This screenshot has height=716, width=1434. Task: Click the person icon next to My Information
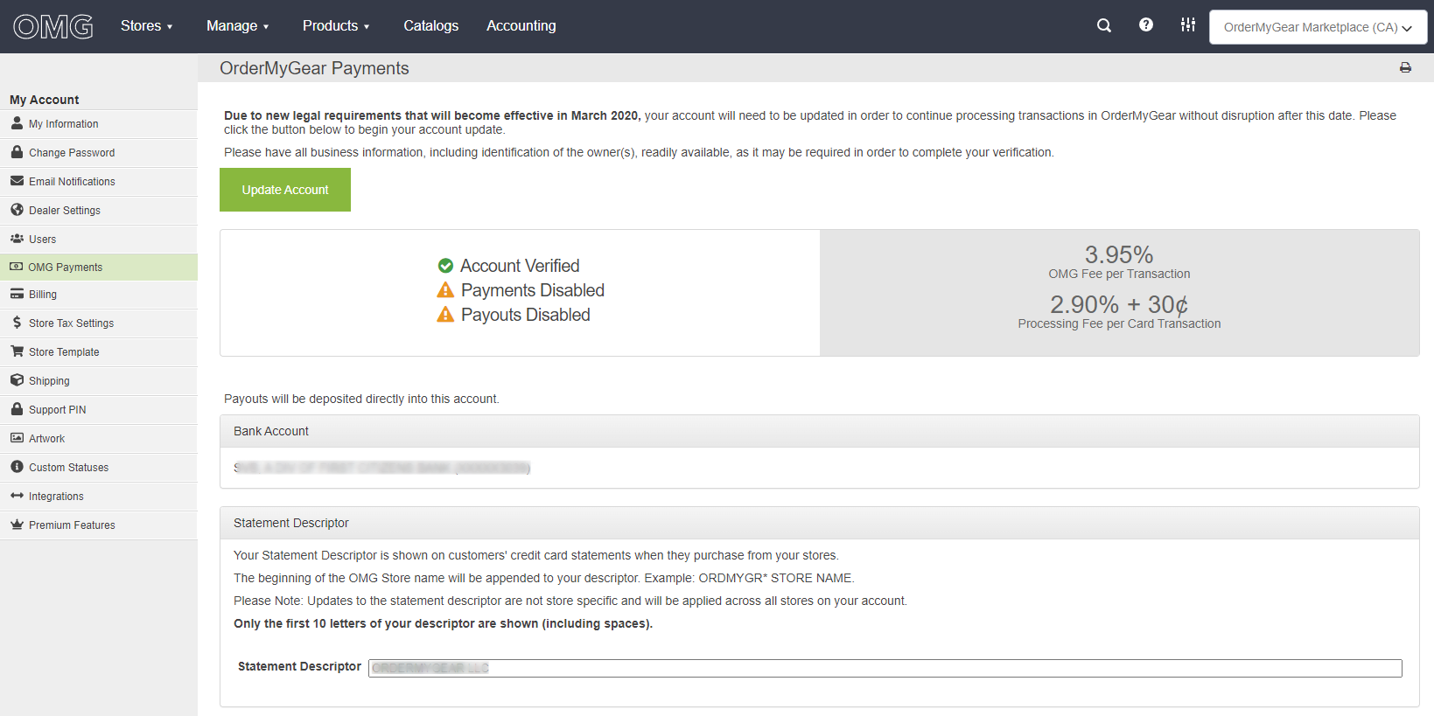[x=17, y=123]
